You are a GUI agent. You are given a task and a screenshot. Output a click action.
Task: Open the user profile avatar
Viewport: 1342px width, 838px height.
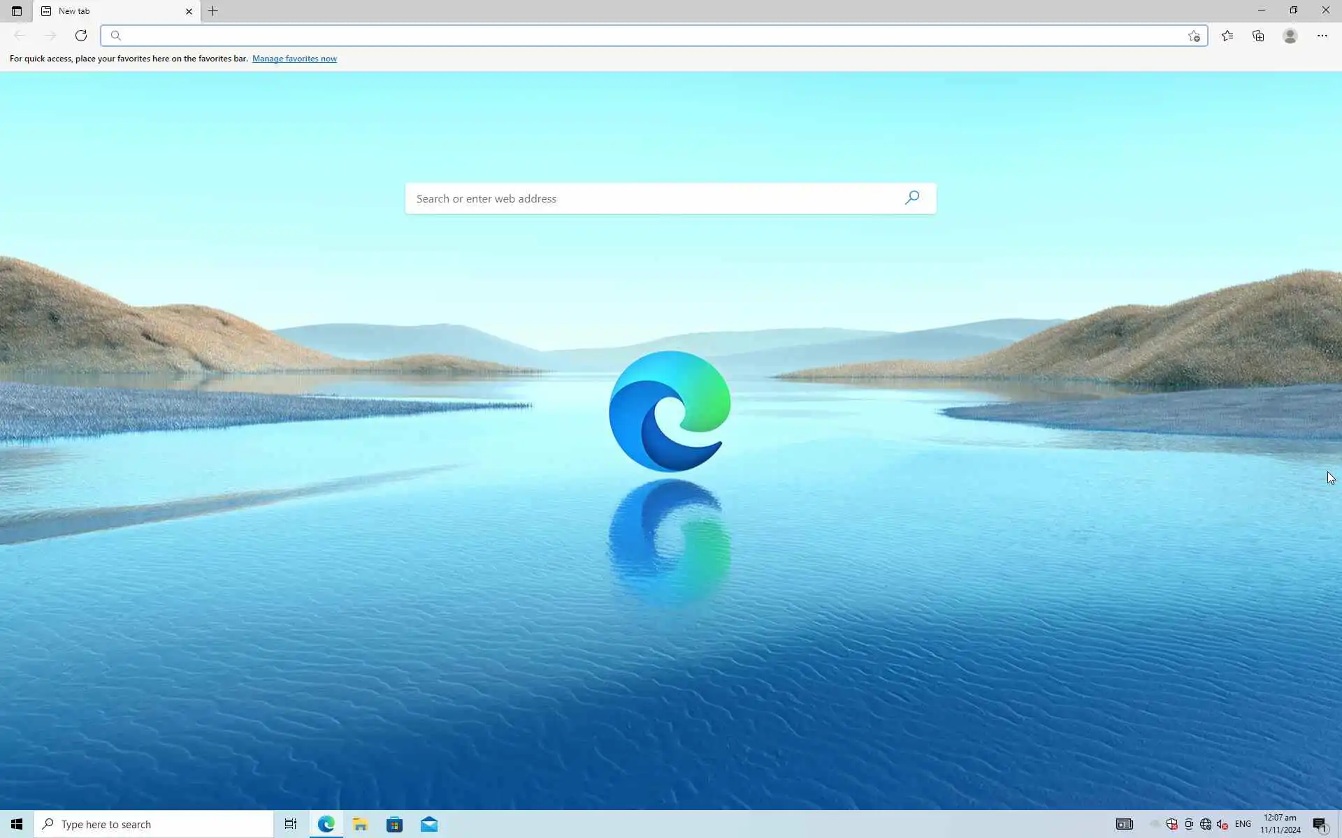1290,36
